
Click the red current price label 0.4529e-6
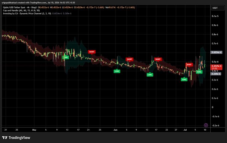(216, 67)
